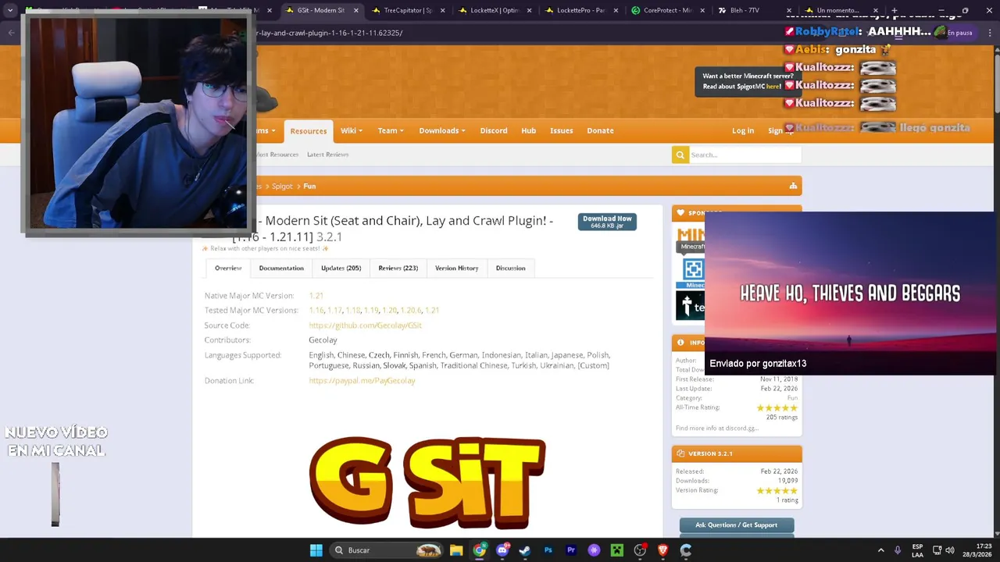Click the orange search magnifier icon

click(x=680, y=155)
